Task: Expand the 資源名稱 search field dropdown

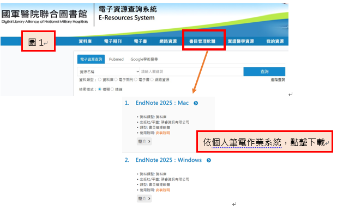Action: pos(109,72)
